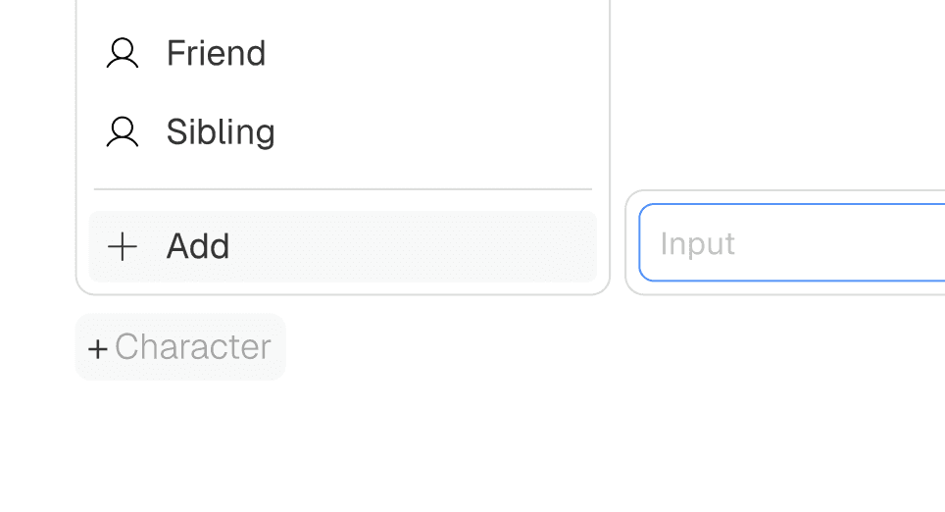Click the plus icon before Character
The width and height of the screenshot is (945, 512).
[98, 348]
